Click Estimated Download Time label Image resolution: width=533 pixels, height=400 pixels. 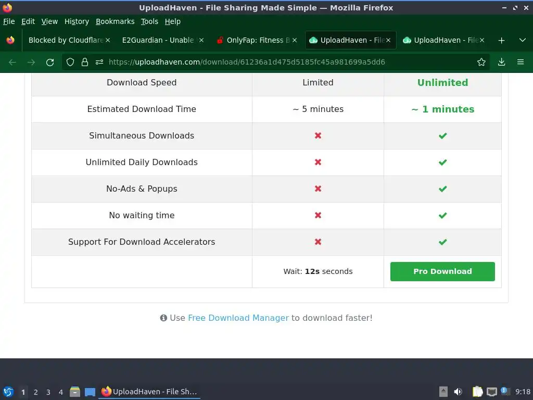(x=142, y=109)
